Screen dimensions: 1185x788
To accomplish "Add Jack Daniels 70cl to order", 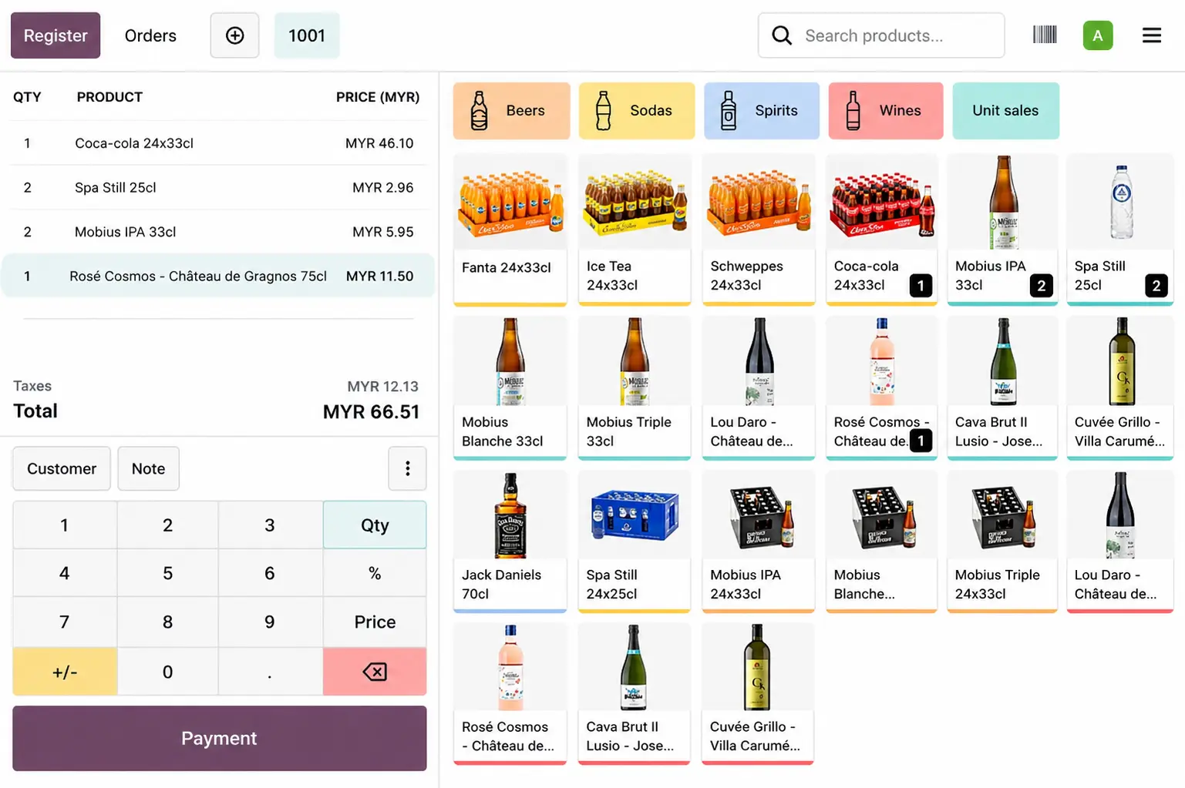I will click(x=510, y=541).
